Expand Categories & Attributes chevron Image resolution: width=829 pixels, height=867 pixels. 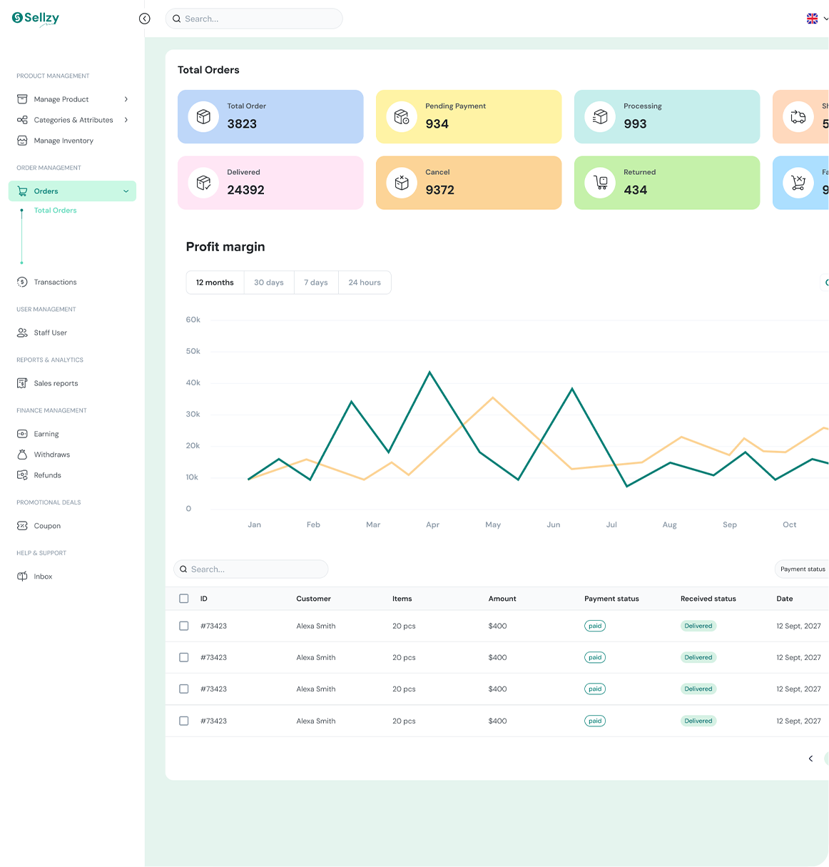point(126,120)
